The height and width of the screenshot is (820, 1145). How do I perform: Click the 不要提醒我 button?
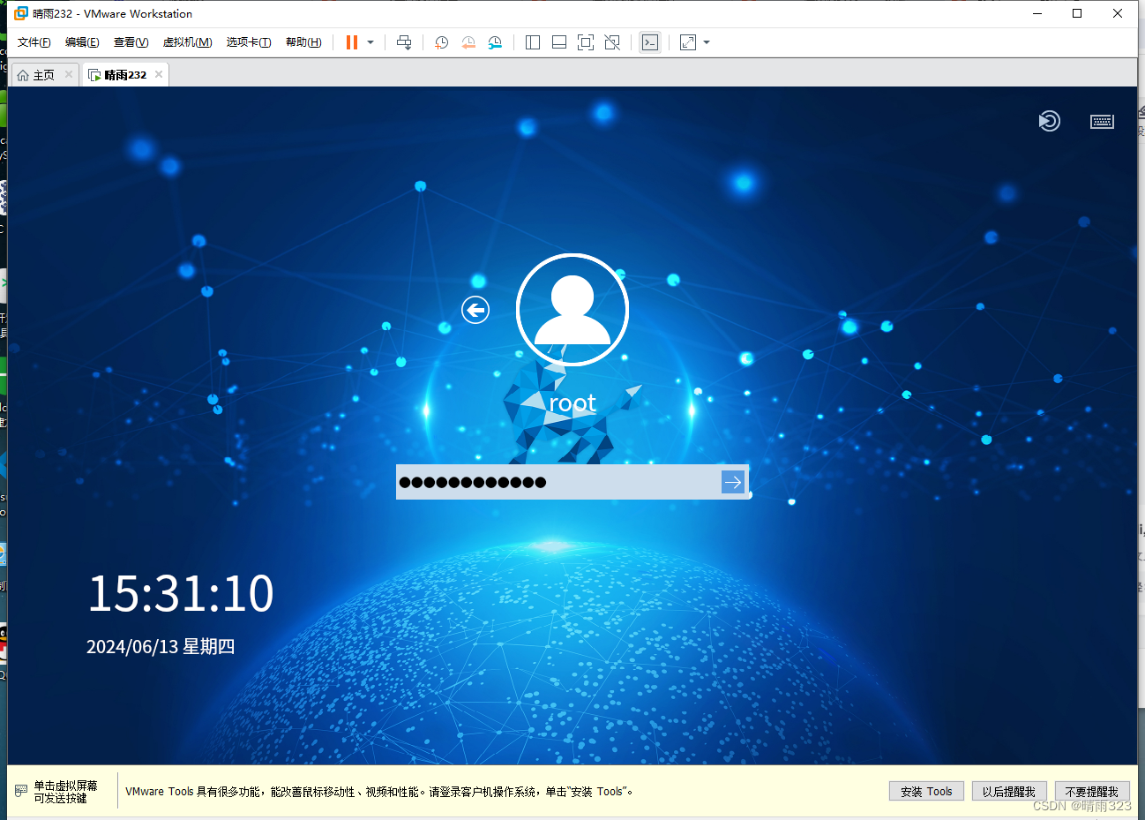(1092, 792)
